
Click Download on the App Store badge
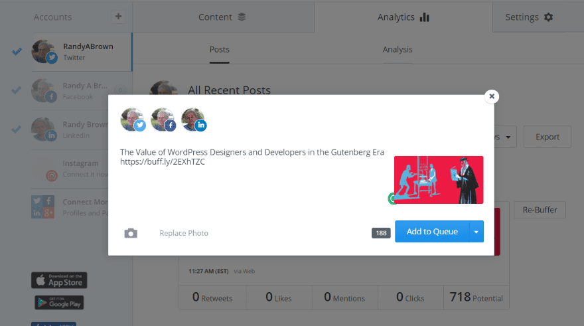point(59,280)
